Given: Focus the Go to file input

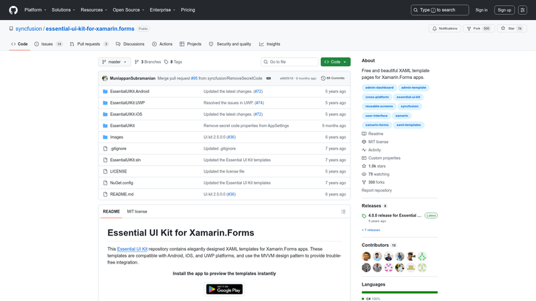Looking at the screenshot, I should pyautogui.click(x=289, y=62).
